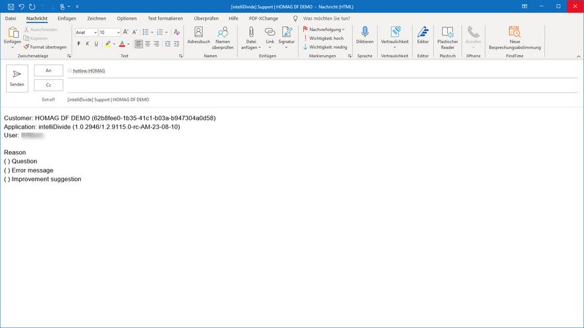Click Format übertragen painter
The image size is (584, 328).
(x=45, y=47)
